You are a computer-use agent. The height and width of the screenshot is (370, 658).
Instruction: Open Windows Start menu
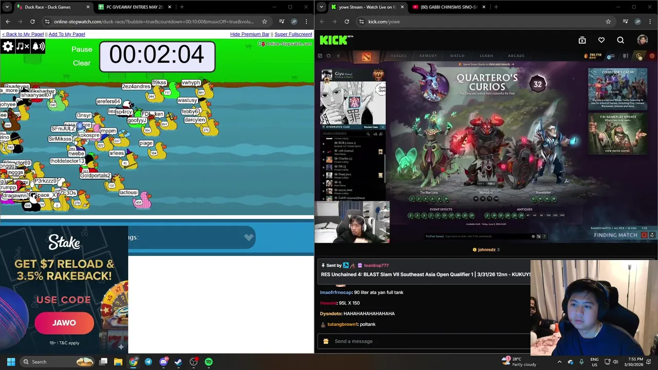[11, 362]
